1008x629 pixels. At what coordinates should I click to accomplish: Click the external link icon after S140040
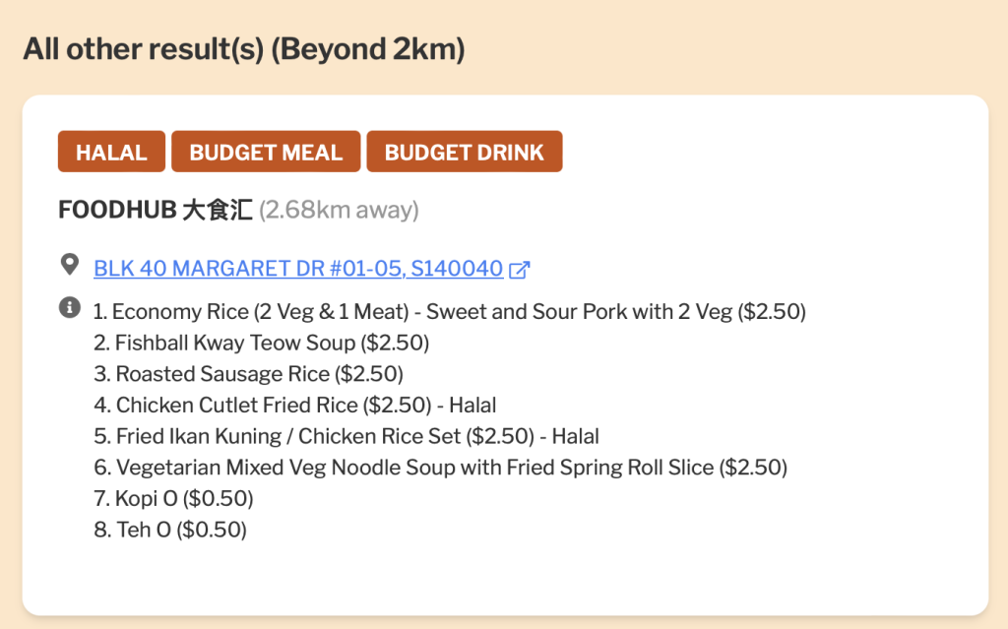tap(520, 269)
